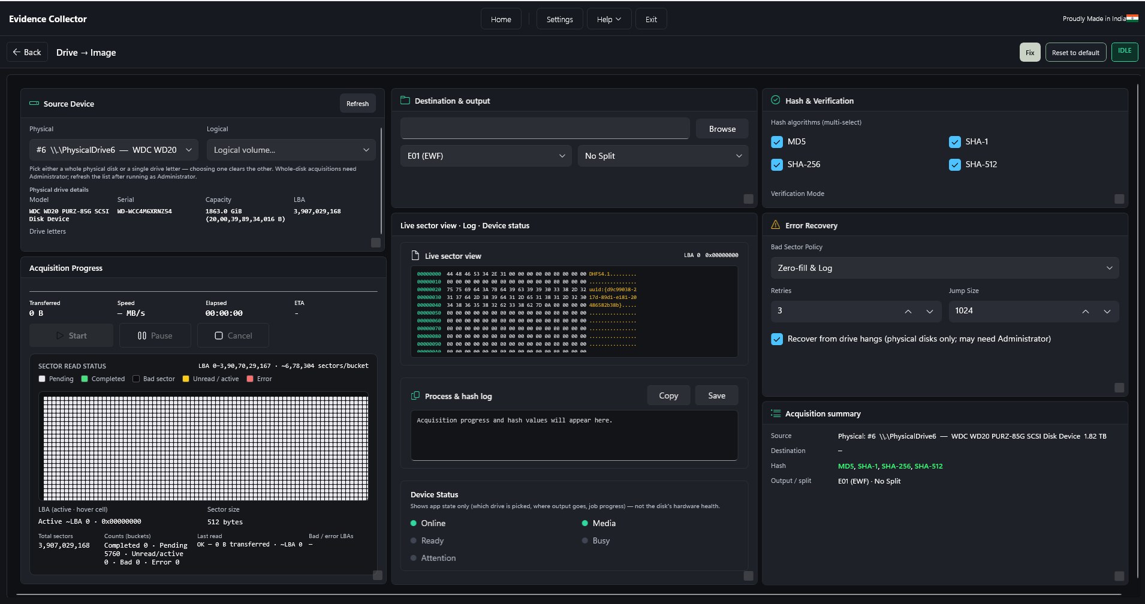Screen dimensions: 1145x604
Task: Cancel the acquisition
Action: [233, 336]
